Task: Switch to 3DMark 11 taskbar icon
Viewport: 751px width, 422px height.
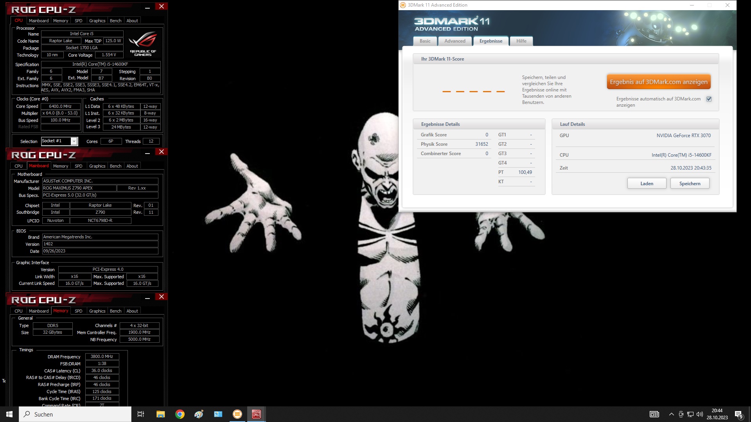Action: 237,414
